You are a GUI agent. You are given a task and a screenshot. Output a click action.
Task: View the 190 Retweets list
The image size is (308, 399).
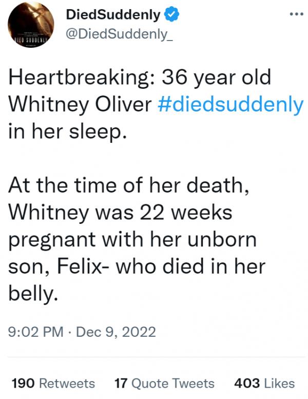click(53, 383)
